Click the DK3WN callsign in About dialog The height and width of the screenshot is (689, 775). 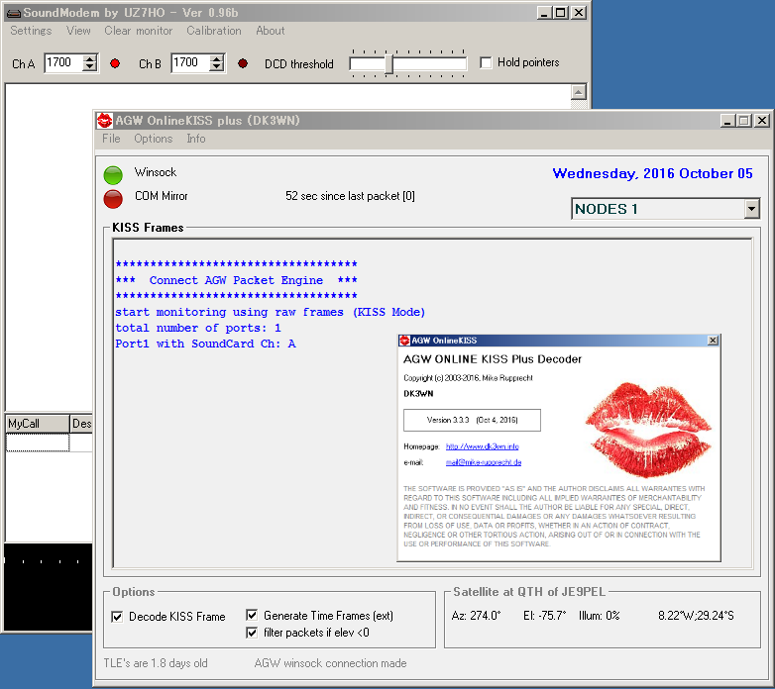click(x=418, y=394)
